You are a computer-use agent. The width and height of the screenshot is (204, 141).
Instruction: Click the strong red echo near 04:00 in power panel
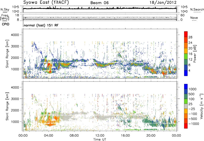tap(49, 65)
